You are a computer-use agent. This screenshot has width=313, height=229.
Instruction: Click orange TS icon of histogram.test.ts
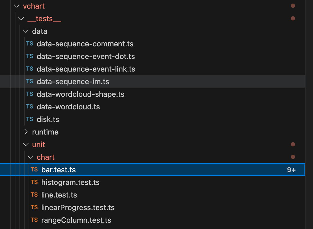tap(34, 182)
